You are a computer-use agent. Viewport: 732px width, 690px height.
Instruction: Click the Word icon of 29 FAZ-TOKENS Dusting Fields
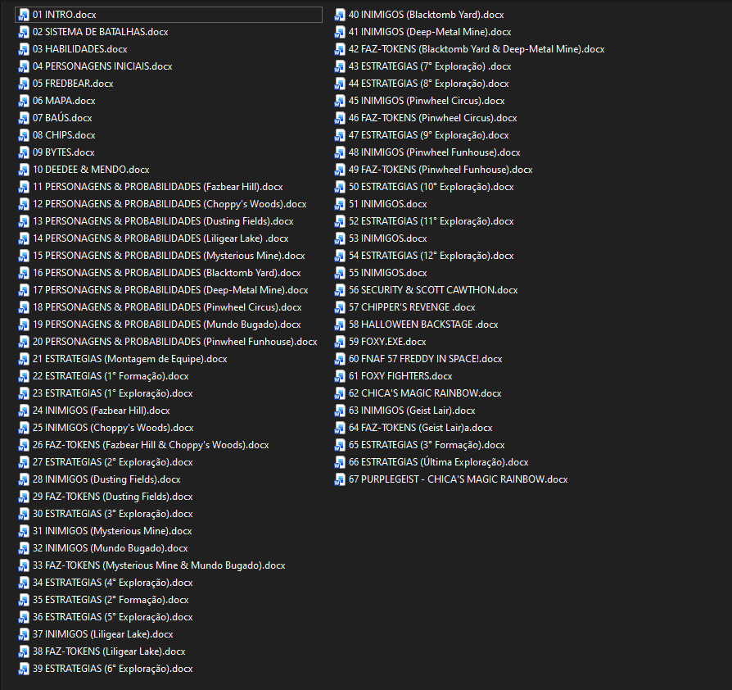[x=24, y=497]
